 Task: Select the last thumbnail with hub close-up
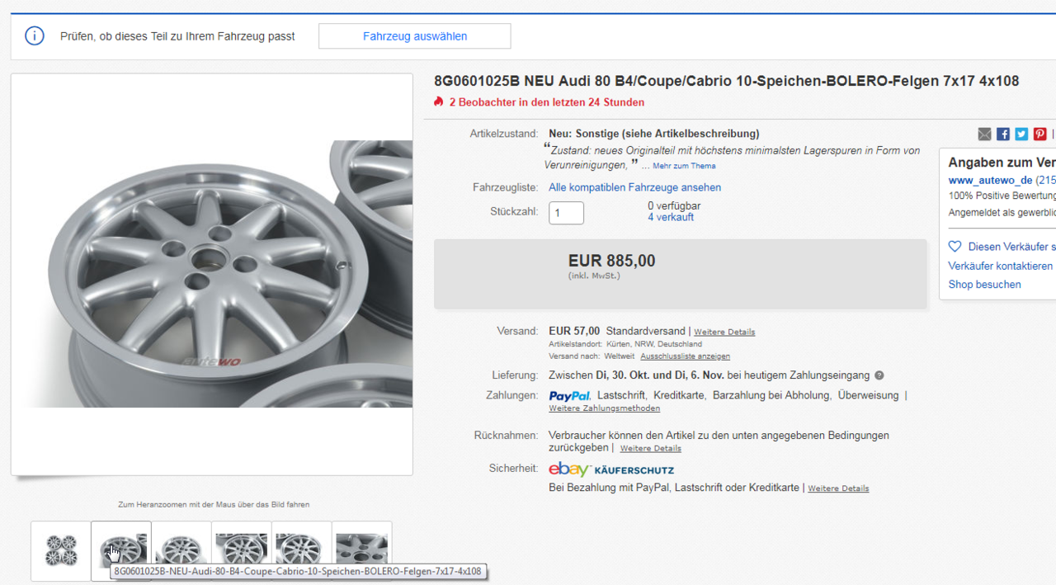pos(362,546)
